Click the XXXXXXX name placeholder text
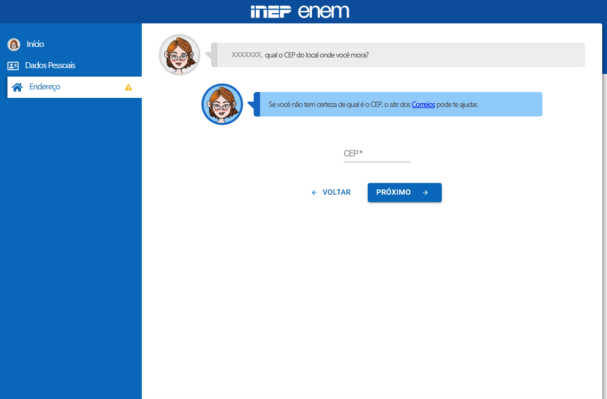Viewport: 607px width, 399px height. (x=247, y=55)
